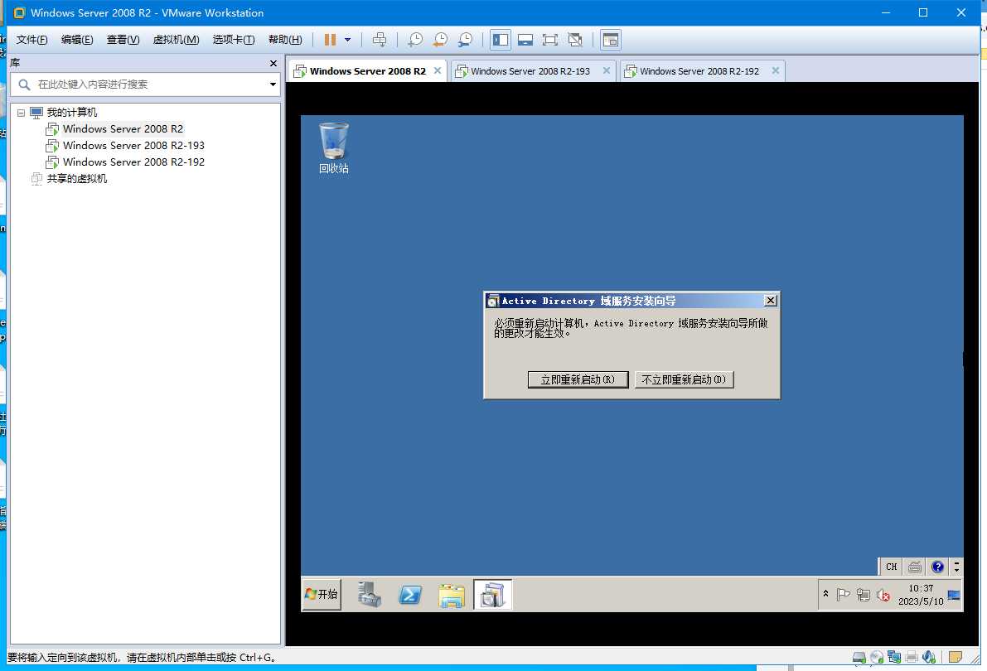Open the message log note icon

pyautogui.click(x=955, y=657)
